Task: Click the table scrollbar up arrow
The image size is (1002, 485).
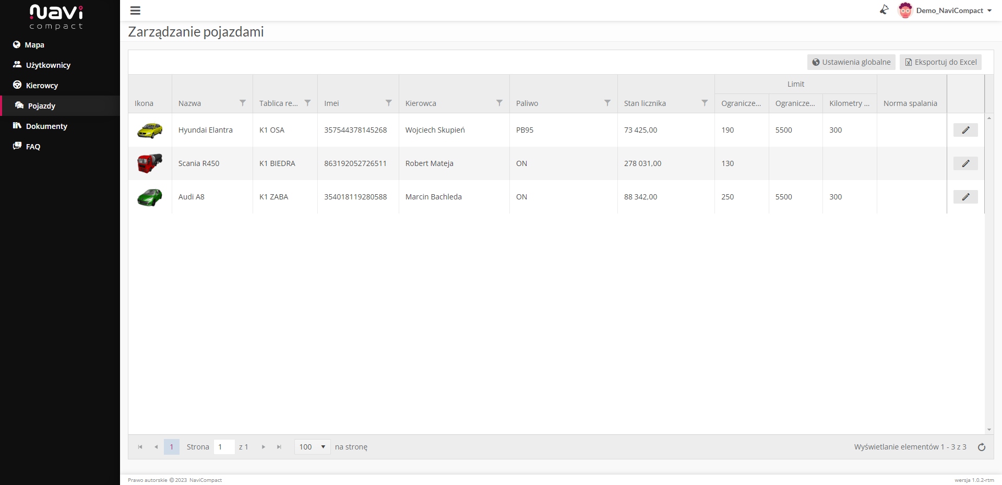Action: pyautogui.click(x=989, y=118)
